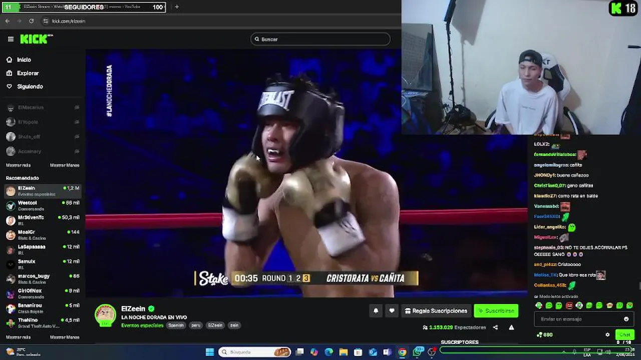
Task: Open emoji picker in chat input
Action: coord(626,319)
